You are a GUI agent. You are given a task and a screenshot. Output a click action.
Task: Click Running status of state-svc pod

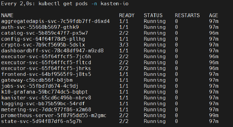[155, 121]
